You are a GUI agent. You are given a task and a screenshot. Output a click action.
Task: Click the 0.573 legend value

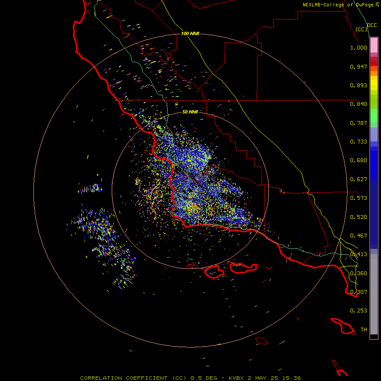(x=359, y=198)
